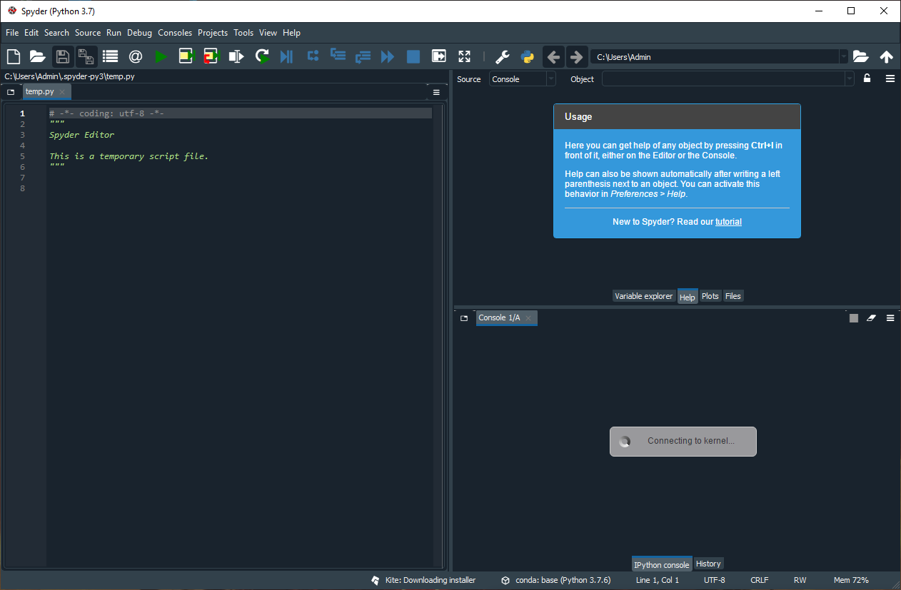Open Preferences with the wrench icon
Screen dimensions: 901x590
coord(503,56)
